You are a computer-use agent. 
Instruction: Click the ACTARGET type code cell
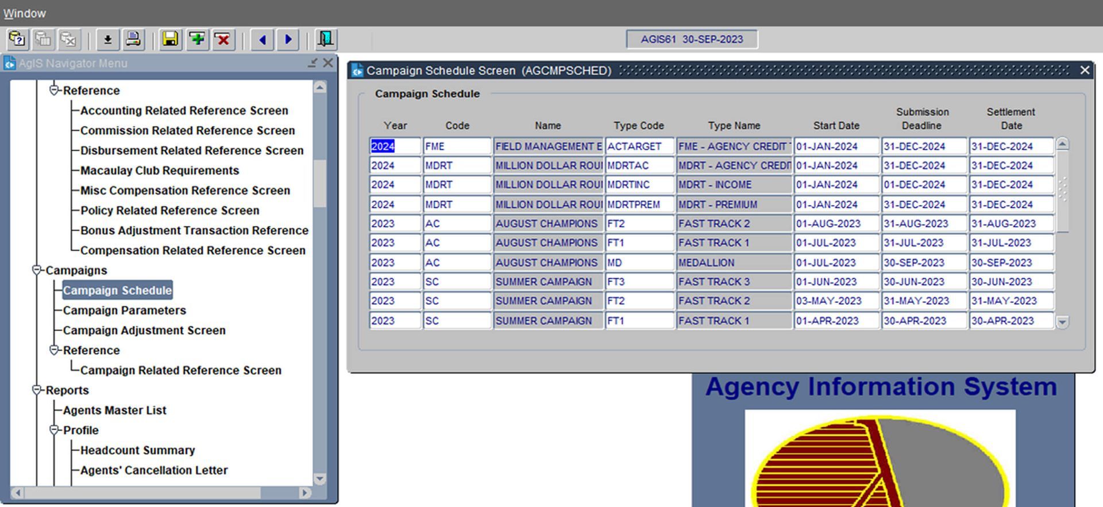tap(639, 146)
